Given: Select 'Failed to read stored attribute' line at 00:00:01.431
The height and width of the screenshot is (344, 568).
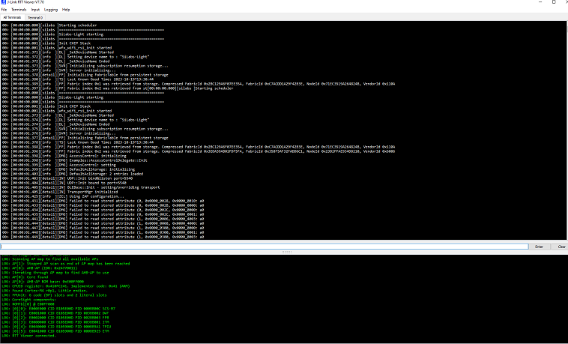Looking at the screenshot, I should 103,201.
